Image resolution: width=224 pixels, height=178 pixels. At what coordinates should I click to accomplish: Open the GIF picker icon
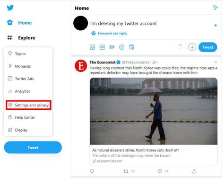[x=102, y=47]
